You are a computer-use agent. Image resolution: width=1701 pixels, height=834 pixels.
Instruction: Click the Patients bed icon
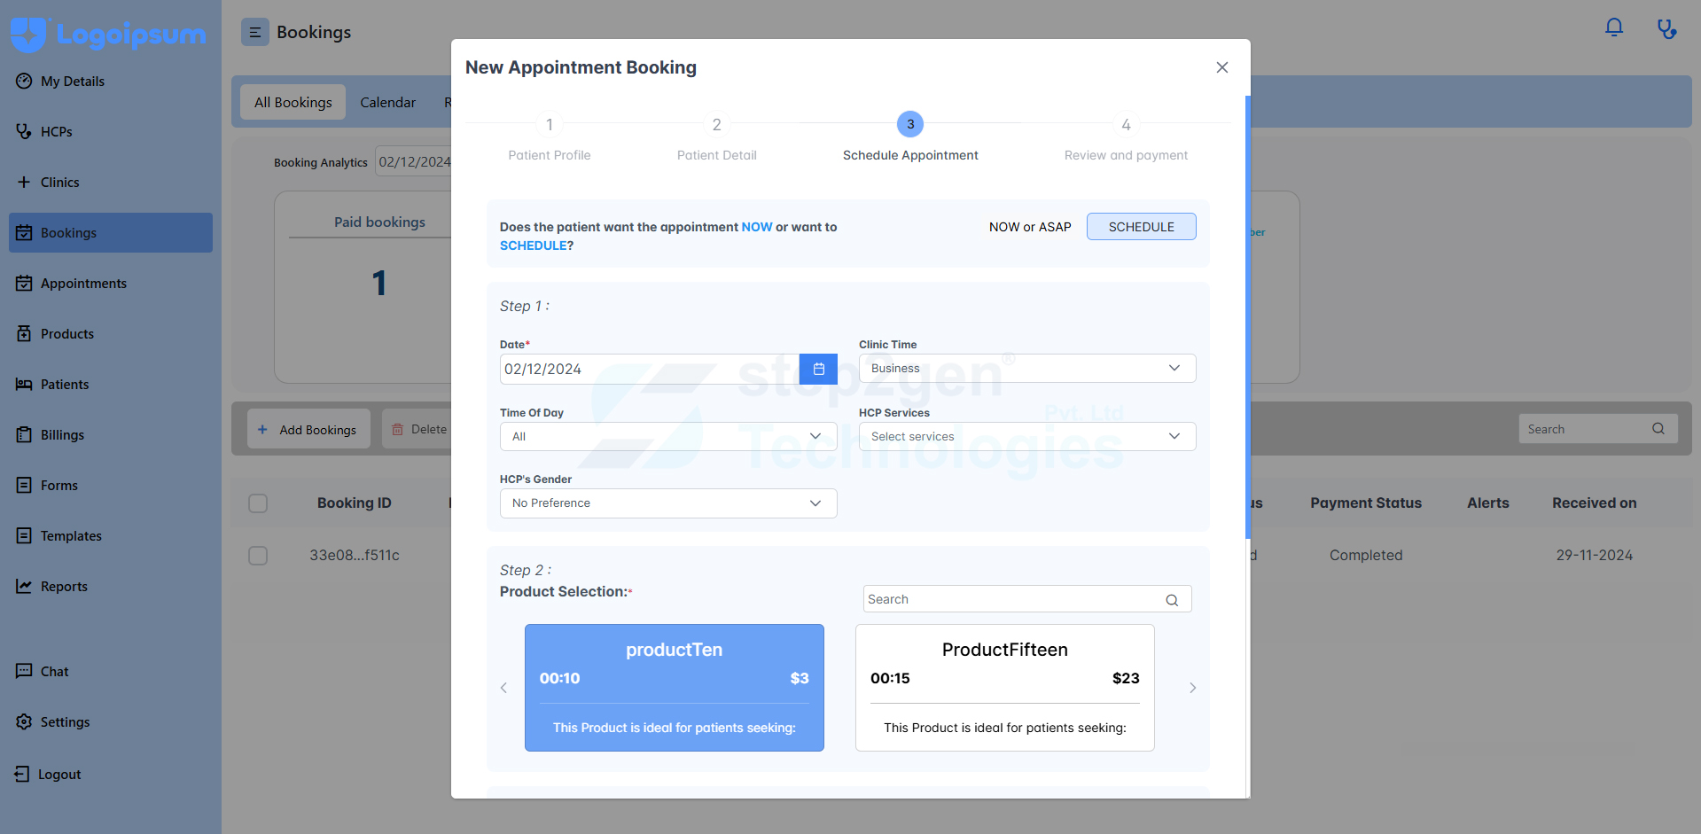[24, 384]
